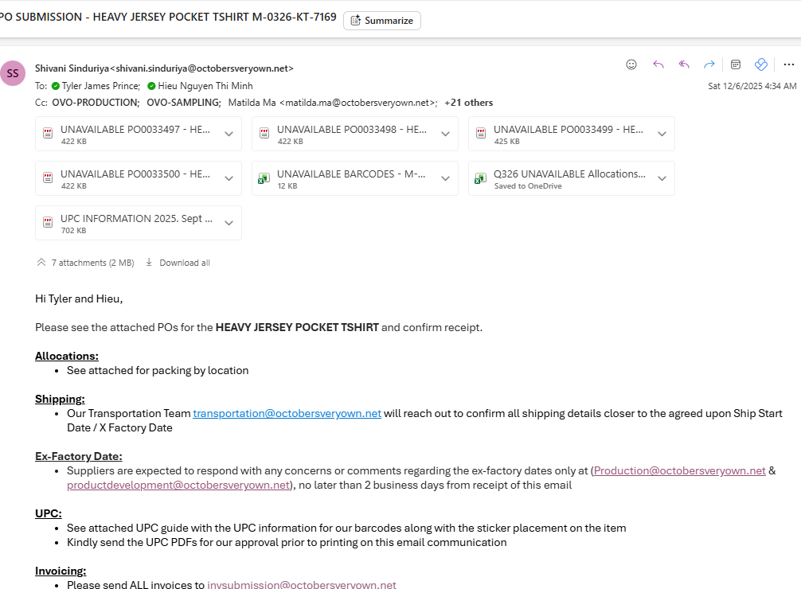Viewport: 801px width, 589px height.
Task: Open the transportation@octobersveryown.net link
Action: coord(287,413)
